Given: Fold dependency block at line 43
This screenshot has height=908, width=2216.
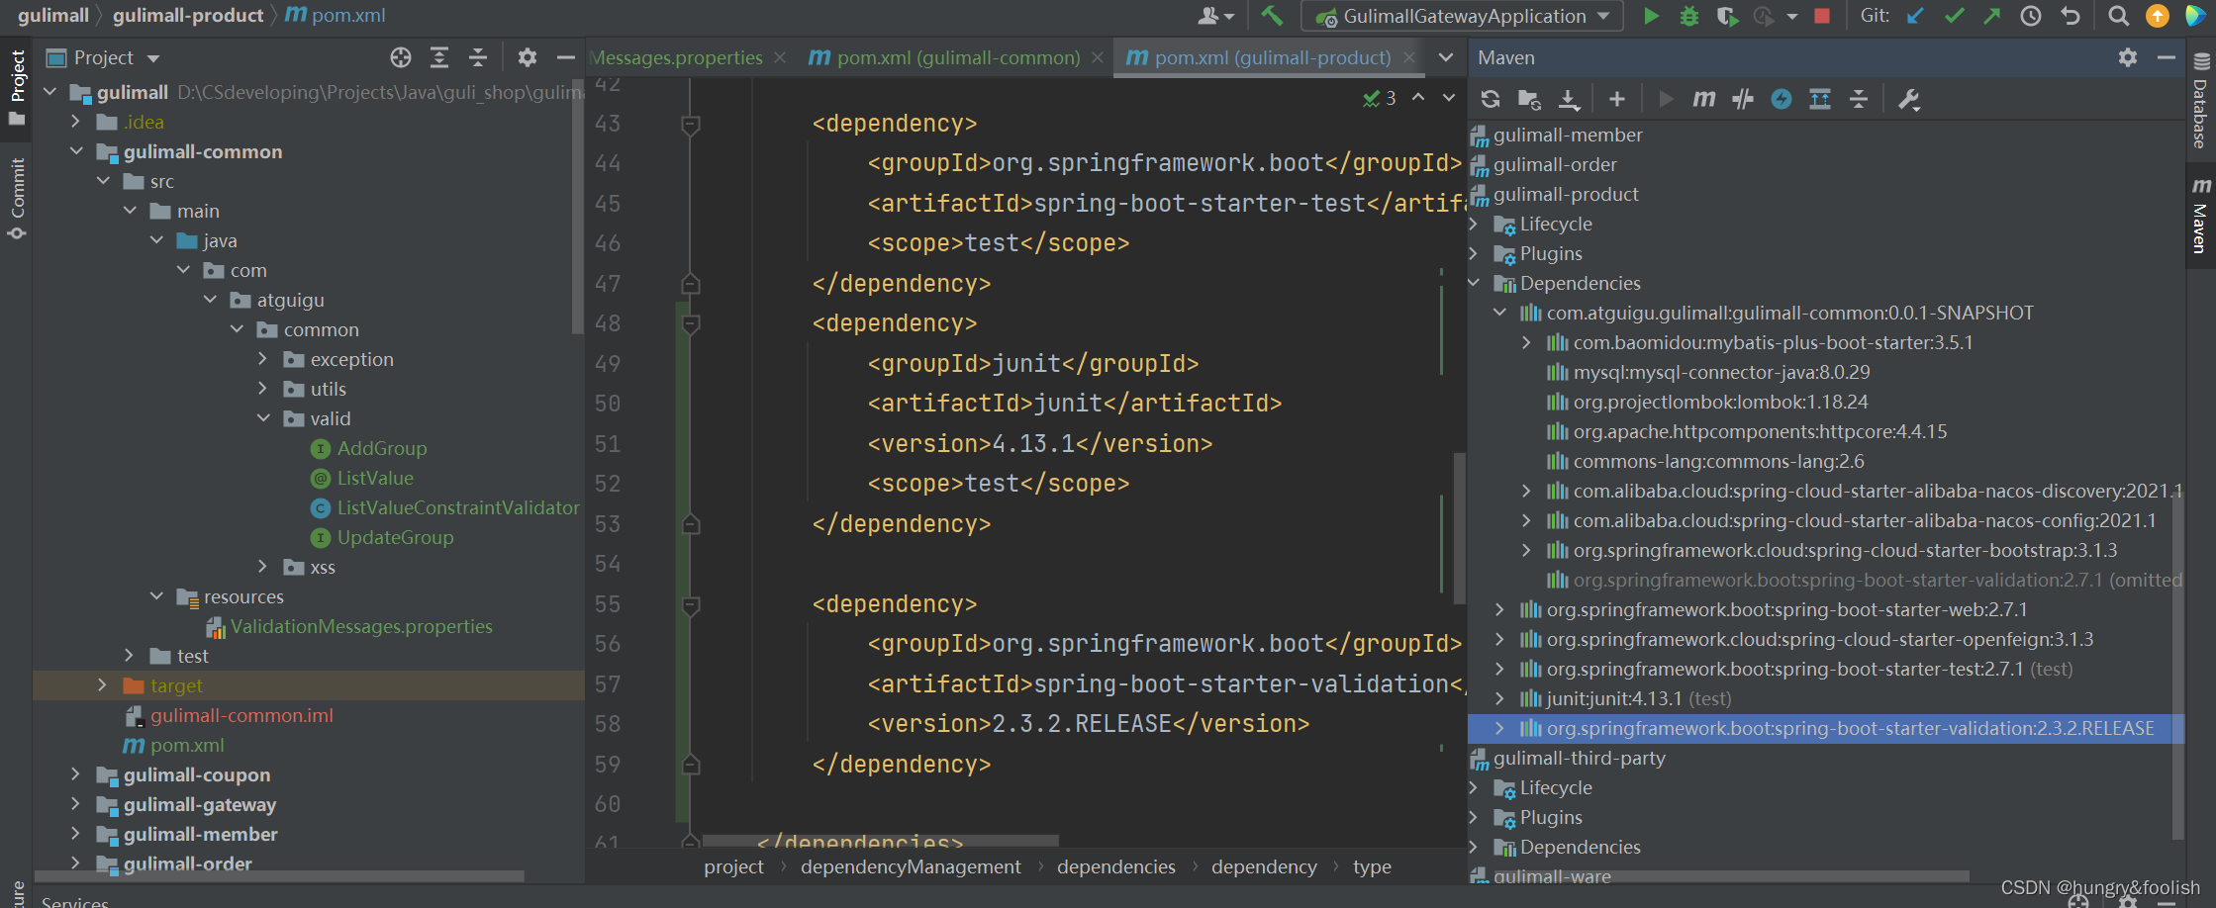Looking at the screenshot, I should click(691, 125).
